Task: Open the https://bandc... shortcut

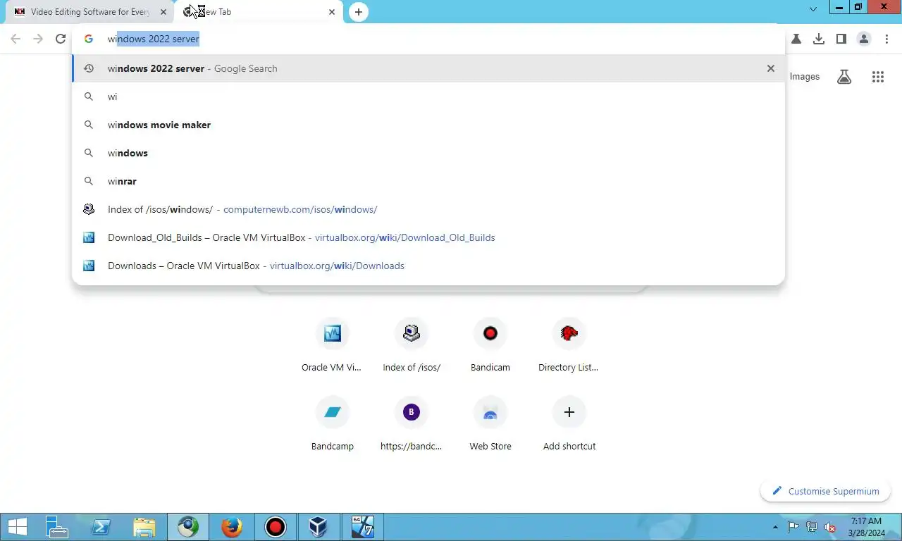Action: click(x=412, y=423)
